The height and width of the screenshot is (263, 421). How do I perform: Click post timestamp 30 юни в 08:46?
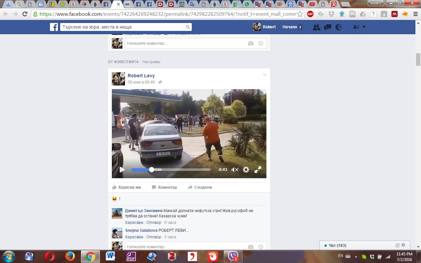pyautogui.click(x=141, y=82)
